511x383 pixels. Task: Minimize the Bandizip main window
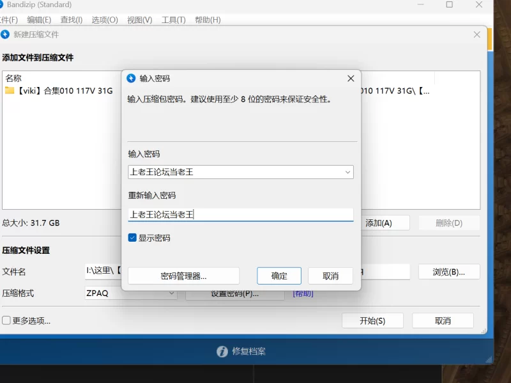pyautogui.click(x=421, y=4)
